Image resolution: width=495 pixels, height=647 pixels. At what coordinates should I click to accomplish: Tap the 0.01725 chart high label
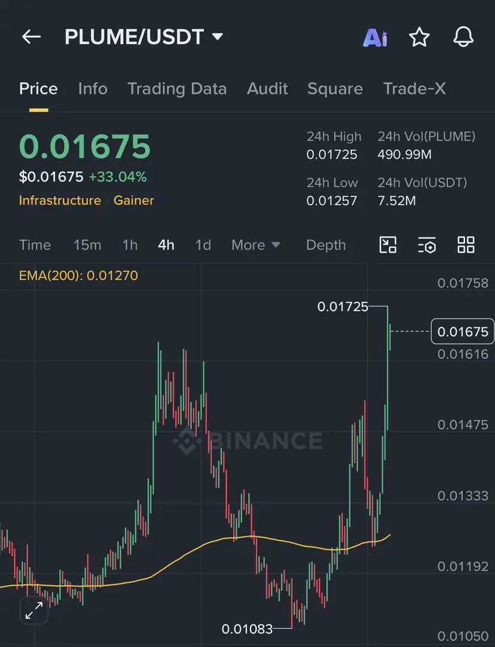click(x=343, y=306)
